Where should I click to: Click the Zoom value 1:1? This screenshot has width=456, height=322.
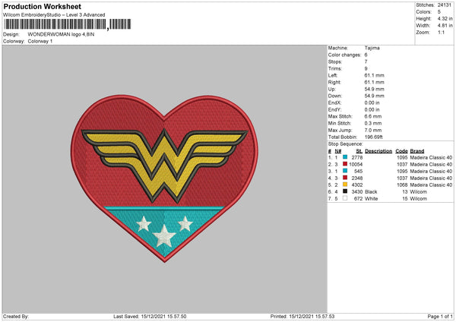[x=441, y=32]
